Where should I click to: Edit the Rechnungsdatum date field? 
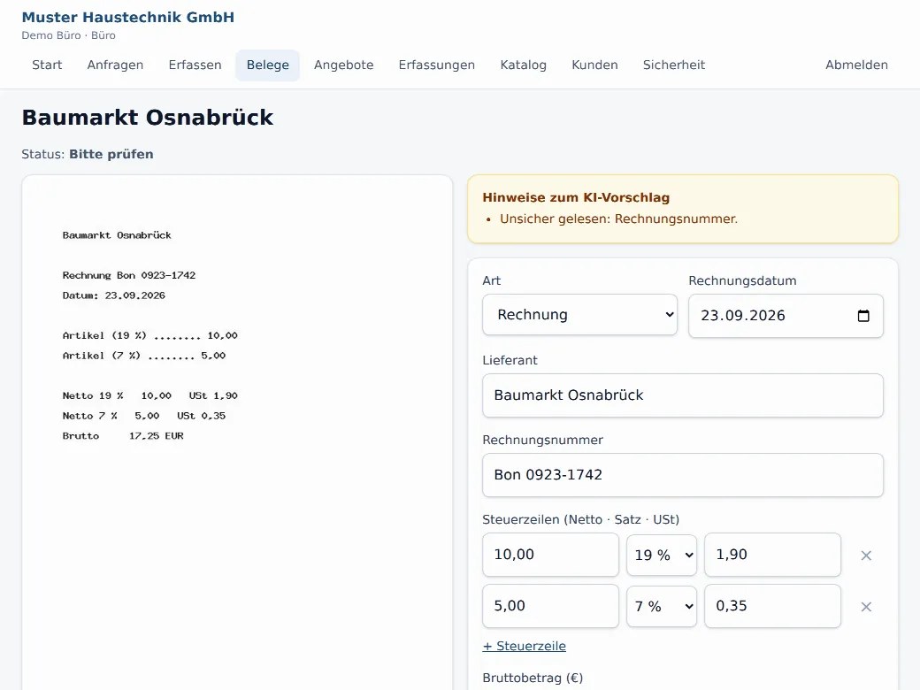(786, 316)
